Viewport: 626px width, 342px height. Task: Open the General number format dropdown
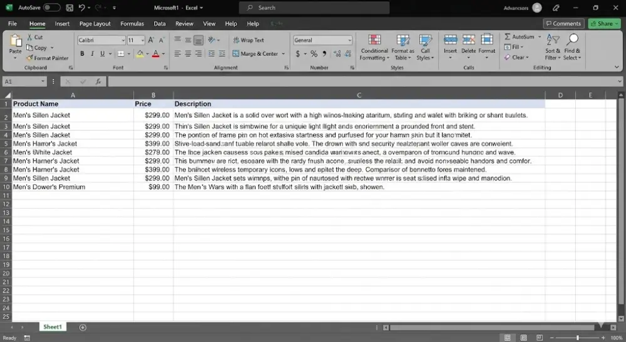350,40
